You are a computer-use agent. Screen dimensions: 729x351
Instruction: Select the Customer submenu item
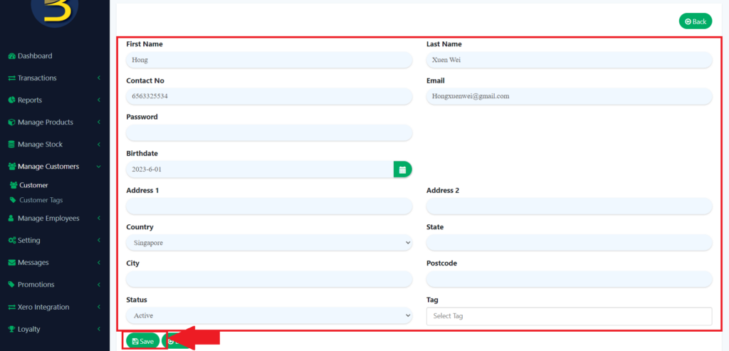point(33,185)
